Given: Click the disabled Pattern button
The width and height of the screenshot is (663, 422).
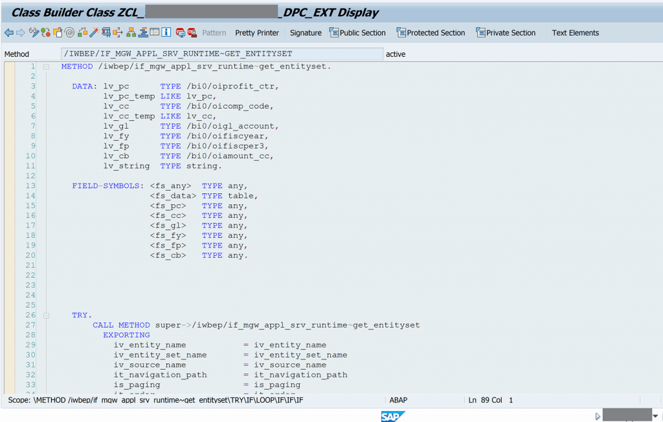Looking at the screenshot, I should (x=214, y=33).
